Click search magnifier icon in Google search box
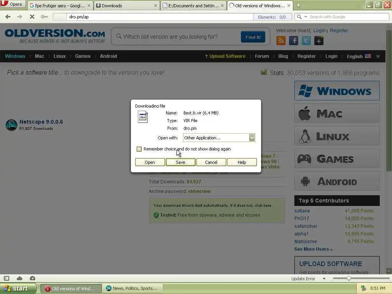 point(299,17)
